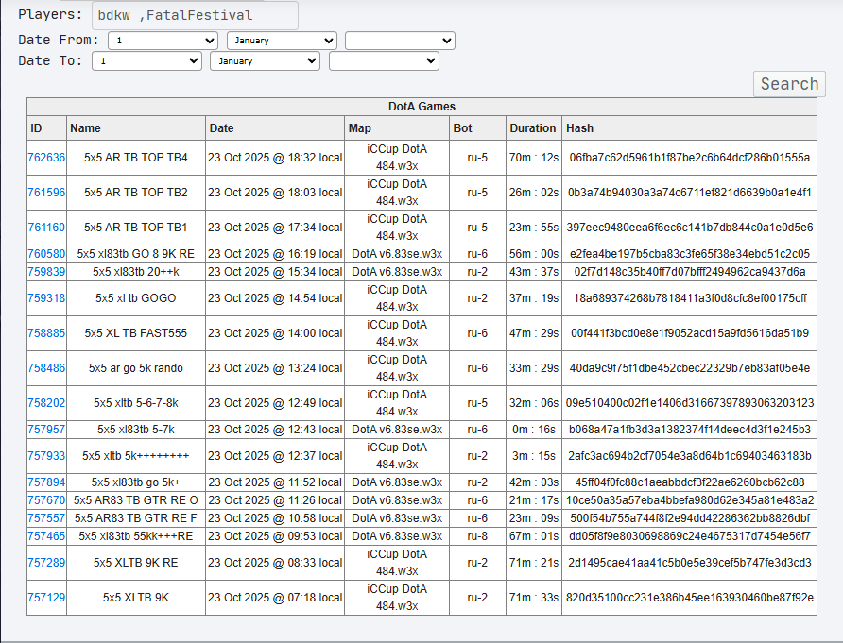Click hash starting e2fea4be197b5cba

point(689,254)
